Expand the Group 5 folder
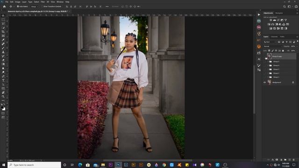This screenshot has height=168, width=299. coord(268,62)
